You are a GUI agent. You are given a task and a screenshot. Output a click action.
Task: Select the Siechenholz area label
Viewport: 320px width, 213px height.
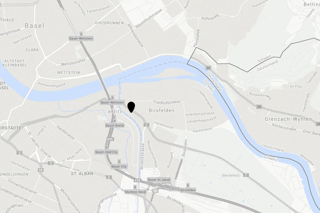click(230, 175)
